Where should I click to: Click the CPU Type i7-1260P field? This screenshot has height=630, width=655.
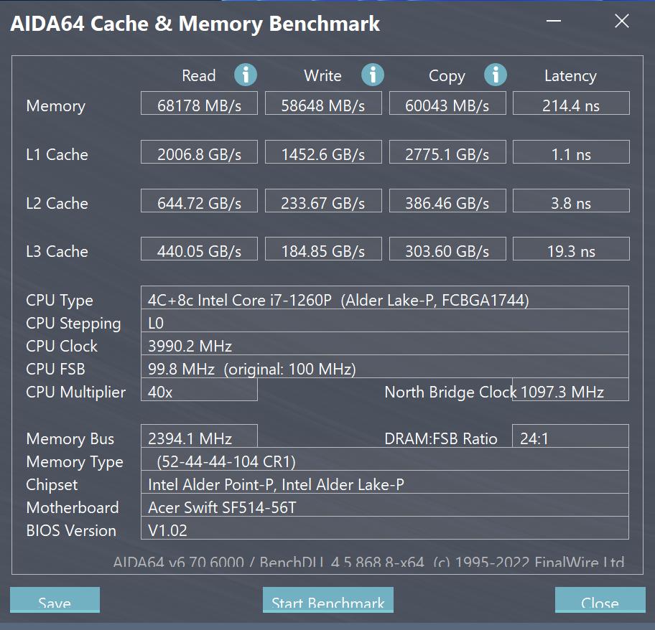click(384, 300)
